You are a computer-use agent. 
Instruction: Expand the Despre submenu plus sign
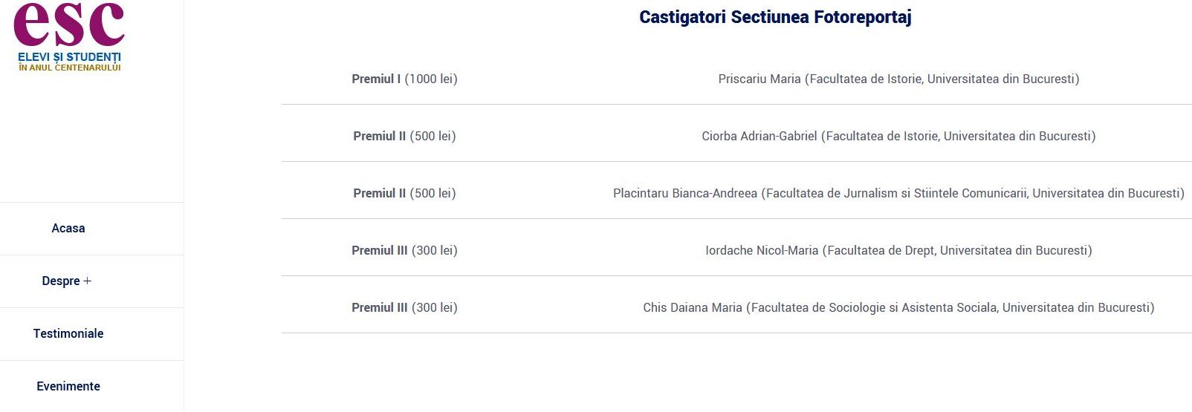[88, 281]
